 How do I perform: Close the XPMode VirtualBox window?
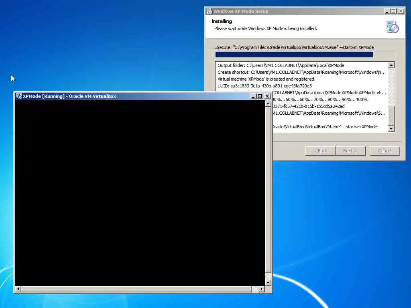(267, 96)
